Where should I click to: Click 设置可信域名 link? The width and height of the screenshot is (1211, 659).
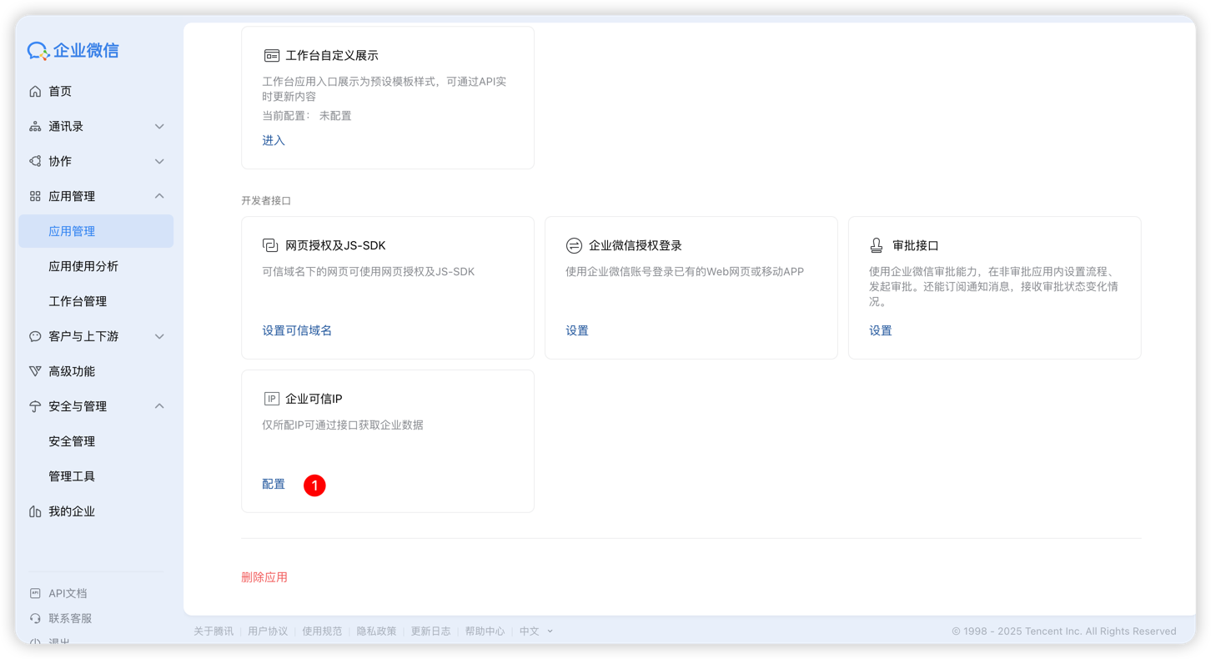(x=297, y=330)
